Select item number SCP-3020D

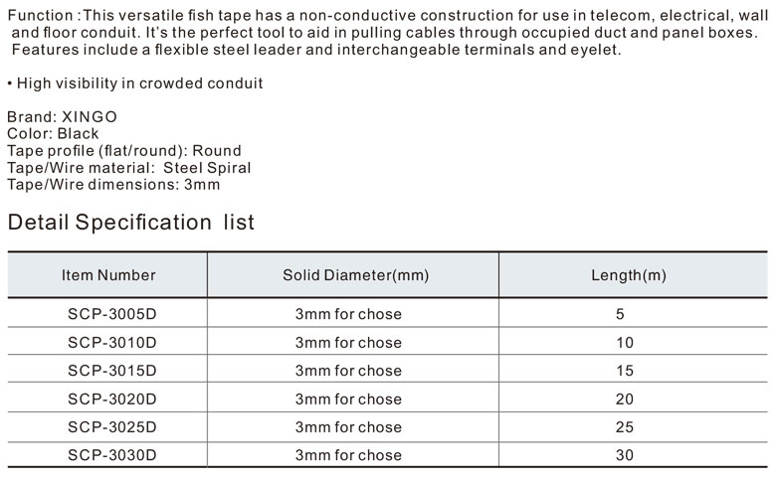point(108,400)
